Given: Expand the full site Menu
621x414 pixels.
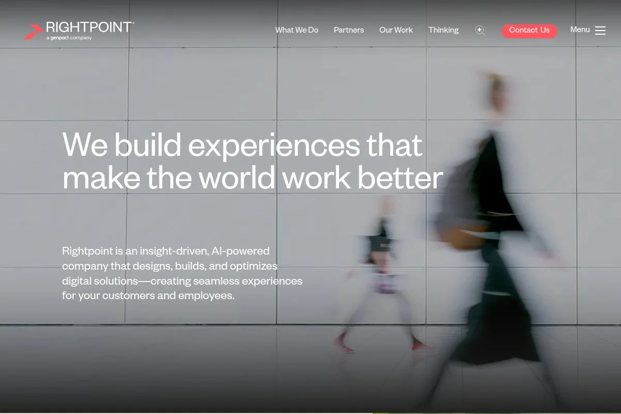Looking at the screenshot, I should point(588,30).
